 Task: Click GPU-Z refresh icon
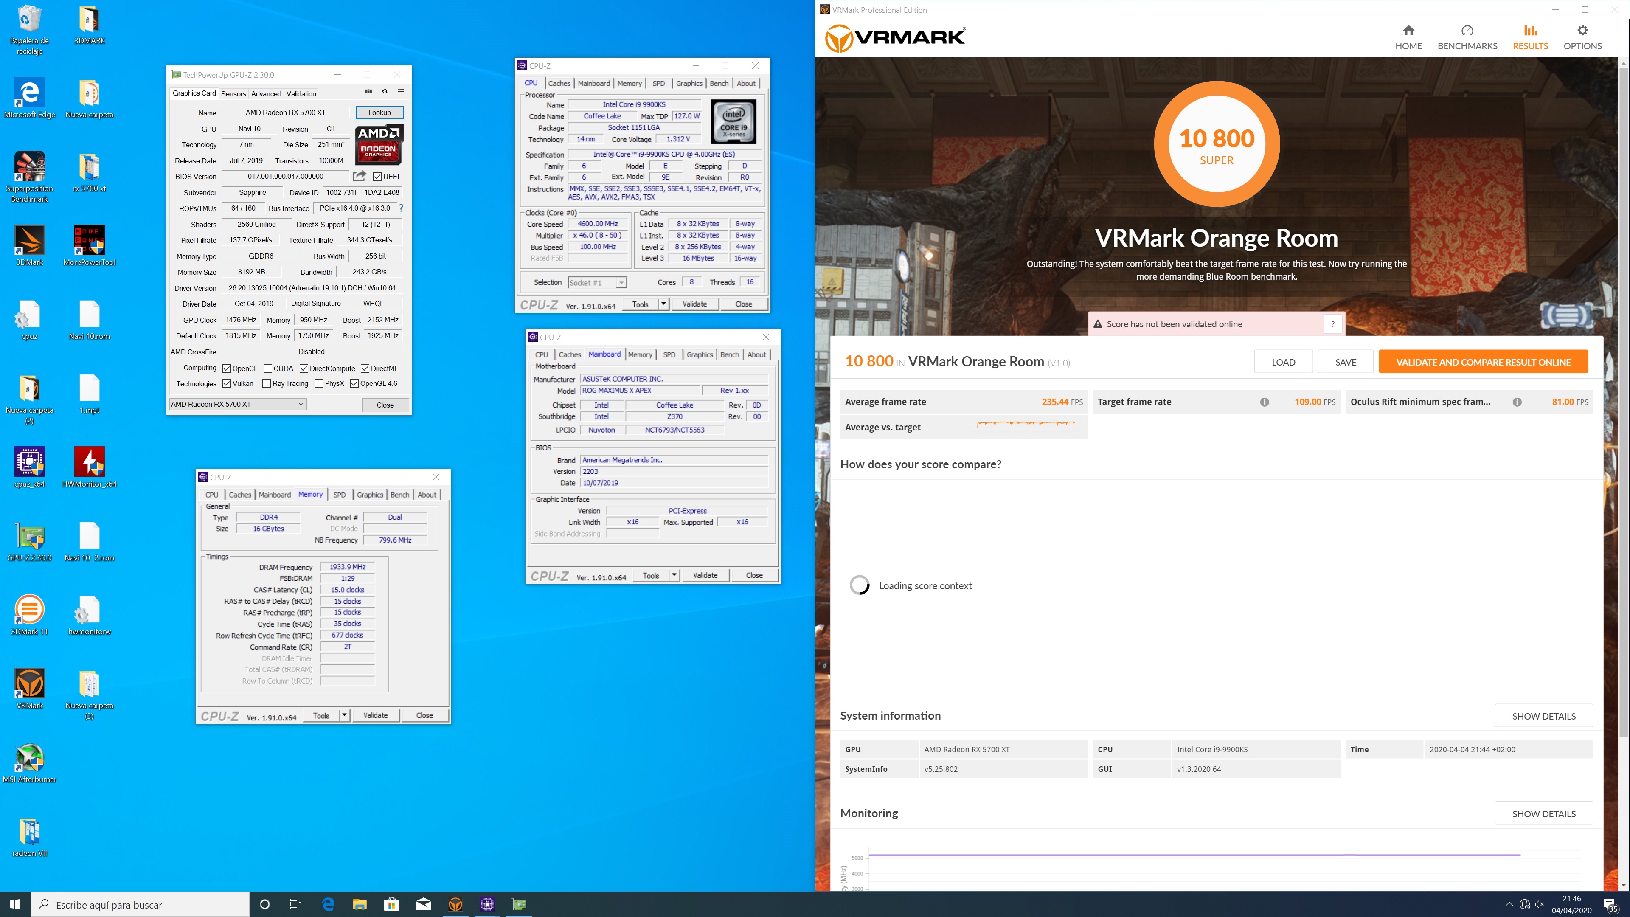tap(385, 92)
